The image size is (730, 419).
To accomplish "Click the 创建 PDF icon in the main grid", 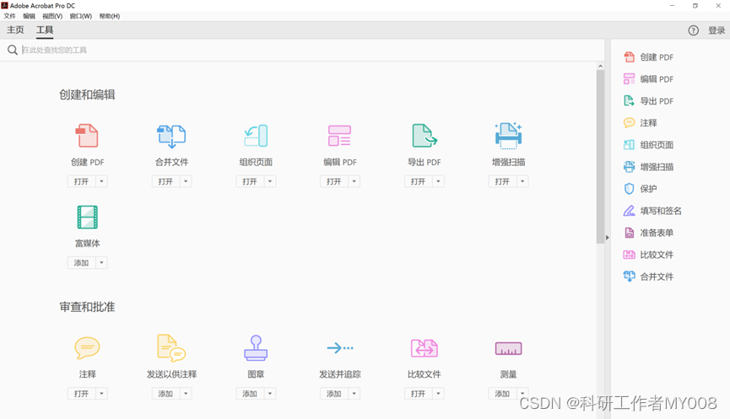I will (x=87, y=136).
